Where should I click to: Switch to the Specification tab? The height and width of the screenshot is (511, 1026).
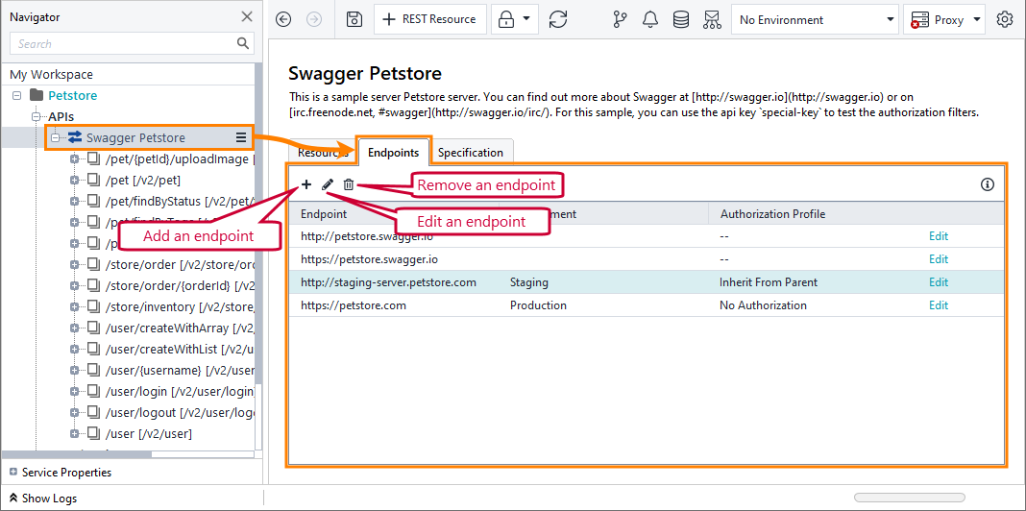(471, 153)
